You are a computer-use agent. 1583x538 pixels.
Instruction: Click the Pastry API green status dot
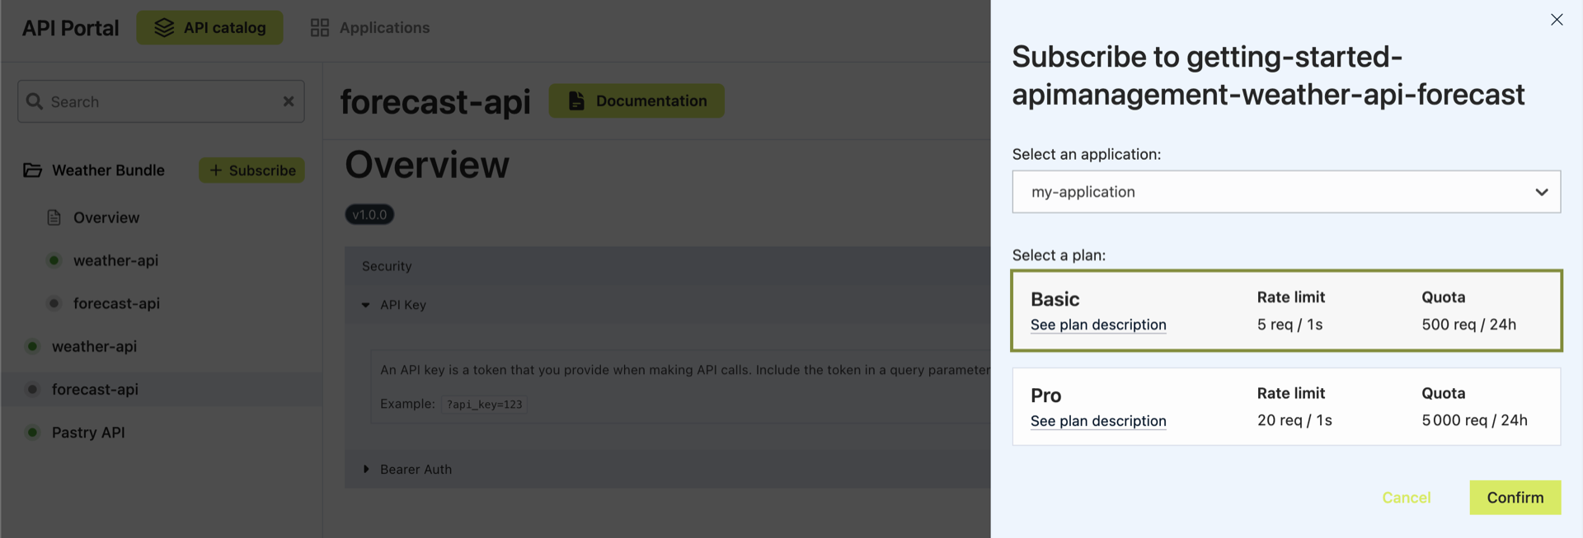[x=32, y=433]
